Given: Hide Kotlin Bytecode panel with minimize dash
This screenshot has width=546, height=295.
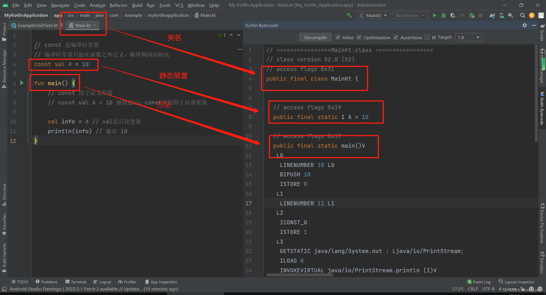Looking at the screenshot, I should [x=534, y=25].
